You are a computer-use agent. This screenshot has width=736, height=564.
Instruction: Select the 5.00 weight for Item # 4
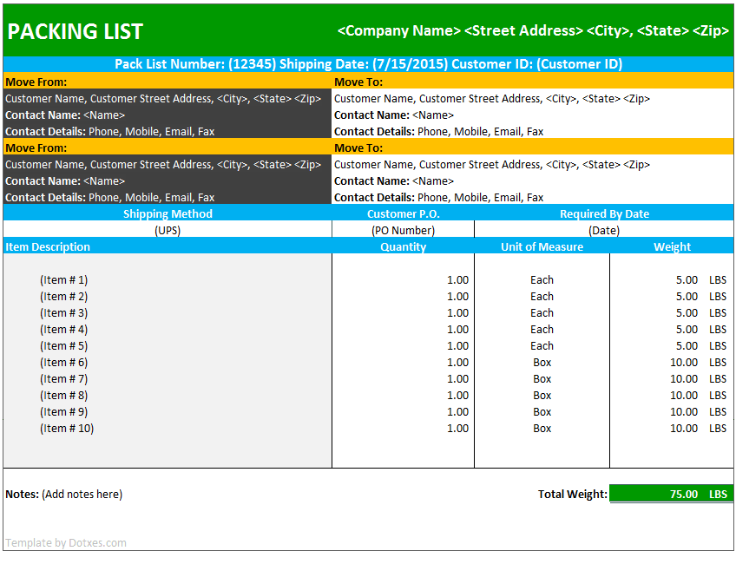pos(687,330)
